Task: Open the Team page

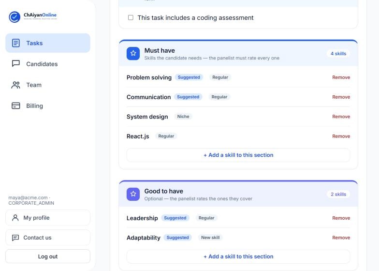Action: point(48,85)
